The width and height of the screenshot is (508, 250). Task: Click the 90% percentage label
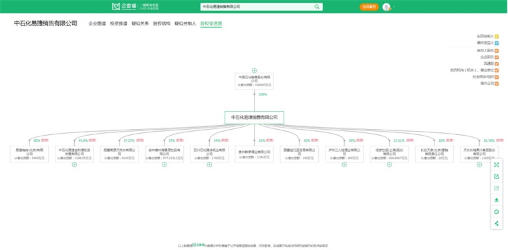coord(37,140)
